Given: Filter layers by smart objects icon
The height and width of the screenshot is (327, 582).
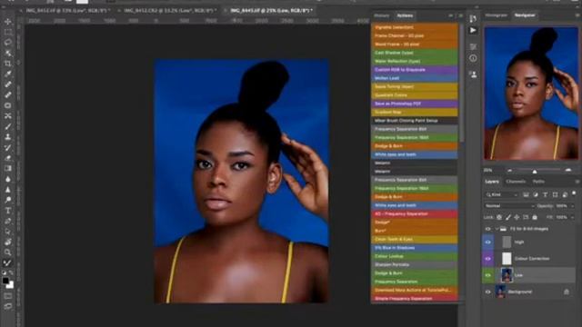Looking at the screenshot, I should pyautogui.click(x=565, y=194).
